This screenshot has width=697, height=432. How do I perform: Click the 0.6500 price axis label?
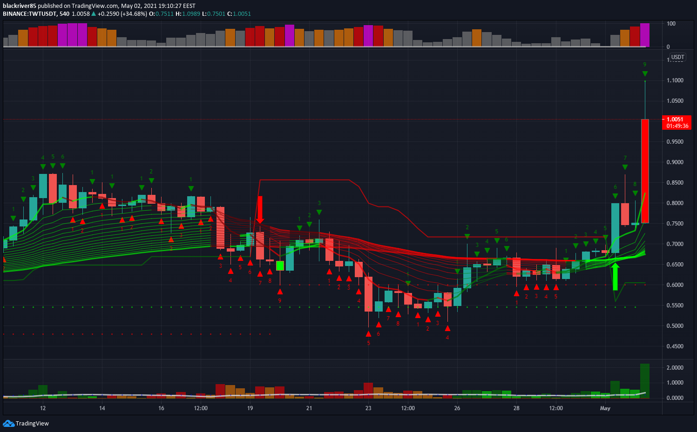click(x=675, y=265)
